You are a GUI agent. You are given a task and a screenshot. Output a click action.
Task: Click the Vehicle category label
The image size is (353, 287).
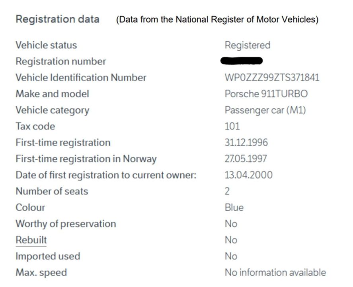(52, 110)
